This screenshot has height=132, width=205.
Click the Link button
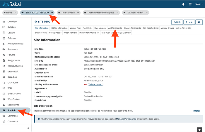click(177, 22)
